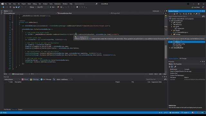Viewport: 206px width, 116px height.
Task: Switch to the Output tab
Action: pyautogui.click(x=20, y=110)
